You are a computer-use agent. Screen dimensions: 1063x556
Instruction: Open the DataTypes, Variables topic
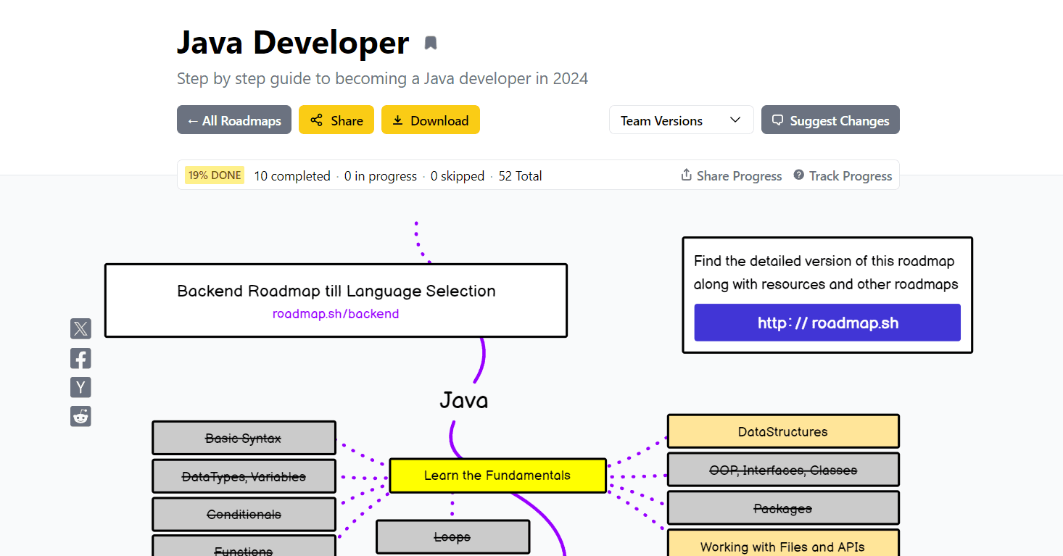[x=244, y=476]
